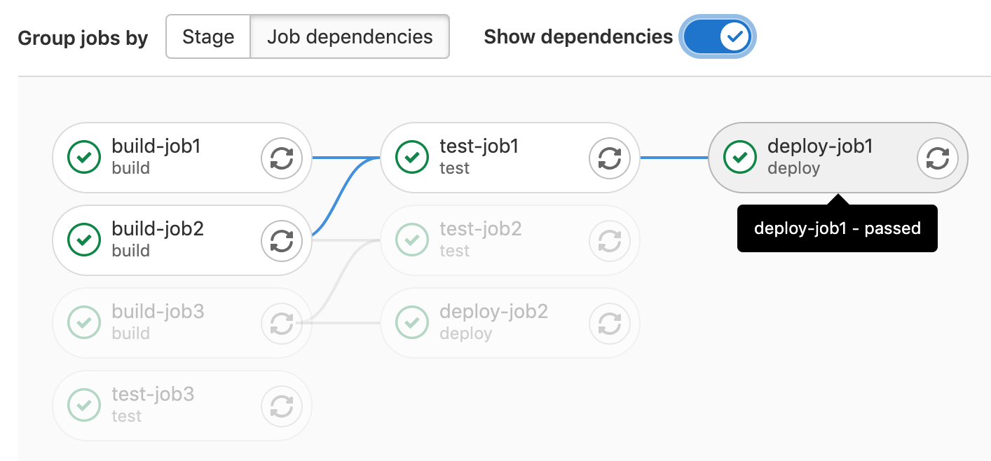Retry the test-job1 job

click(x=610, y=158)
